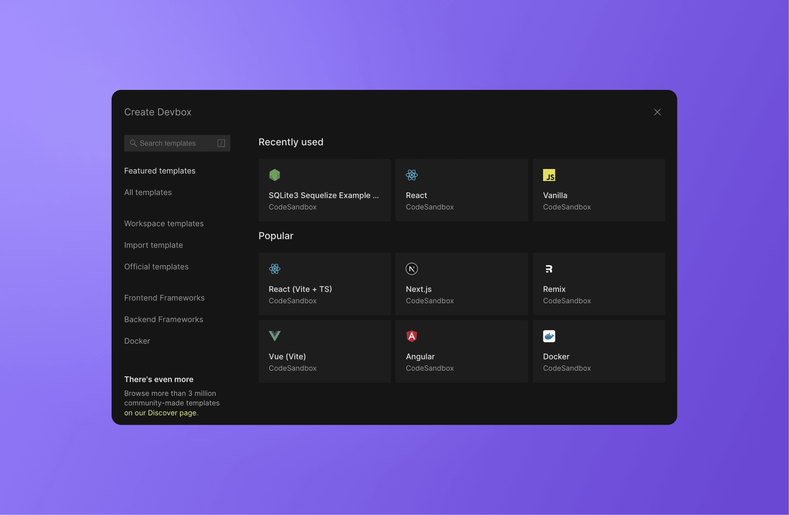Select the SQLite3 Sequelize Example template icon
This screenshot has width=789, height=515.
275,175
